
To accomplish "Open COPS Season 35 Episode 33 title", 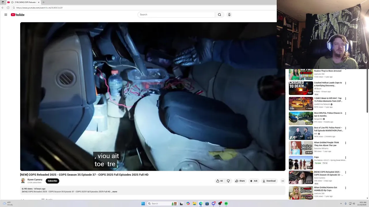I will point(328,173).
